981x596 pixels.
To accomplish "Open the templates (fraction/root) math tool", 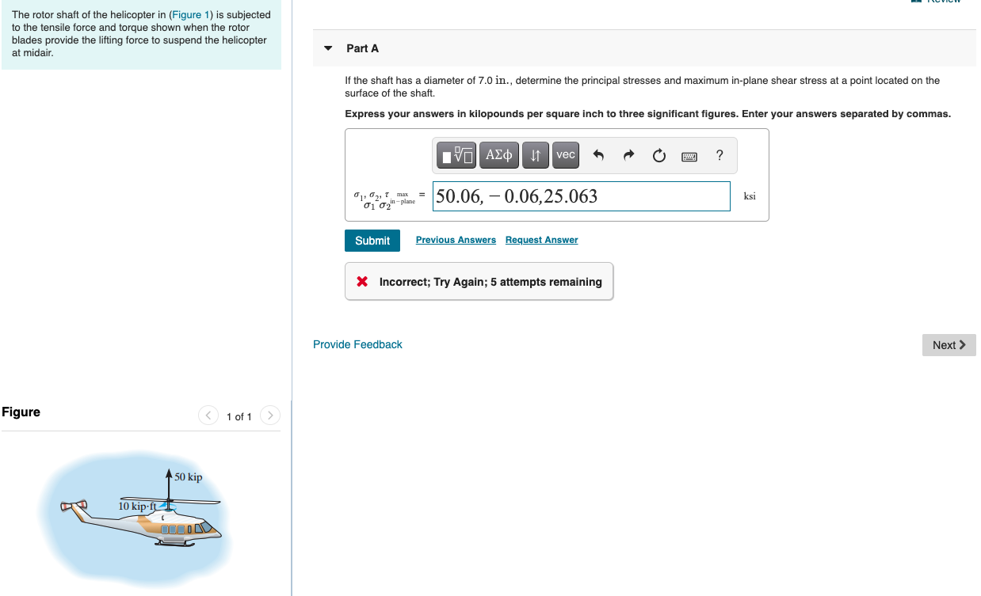I will click(x=458, y=155).
